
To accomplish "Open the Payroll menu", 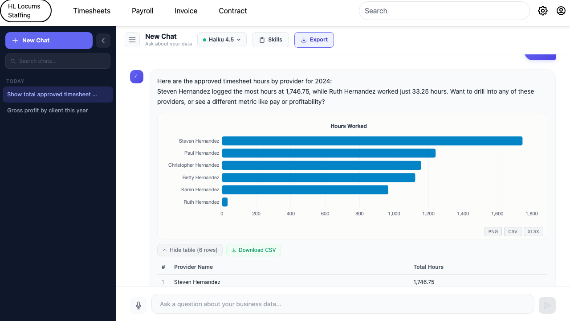I will 142,11.
